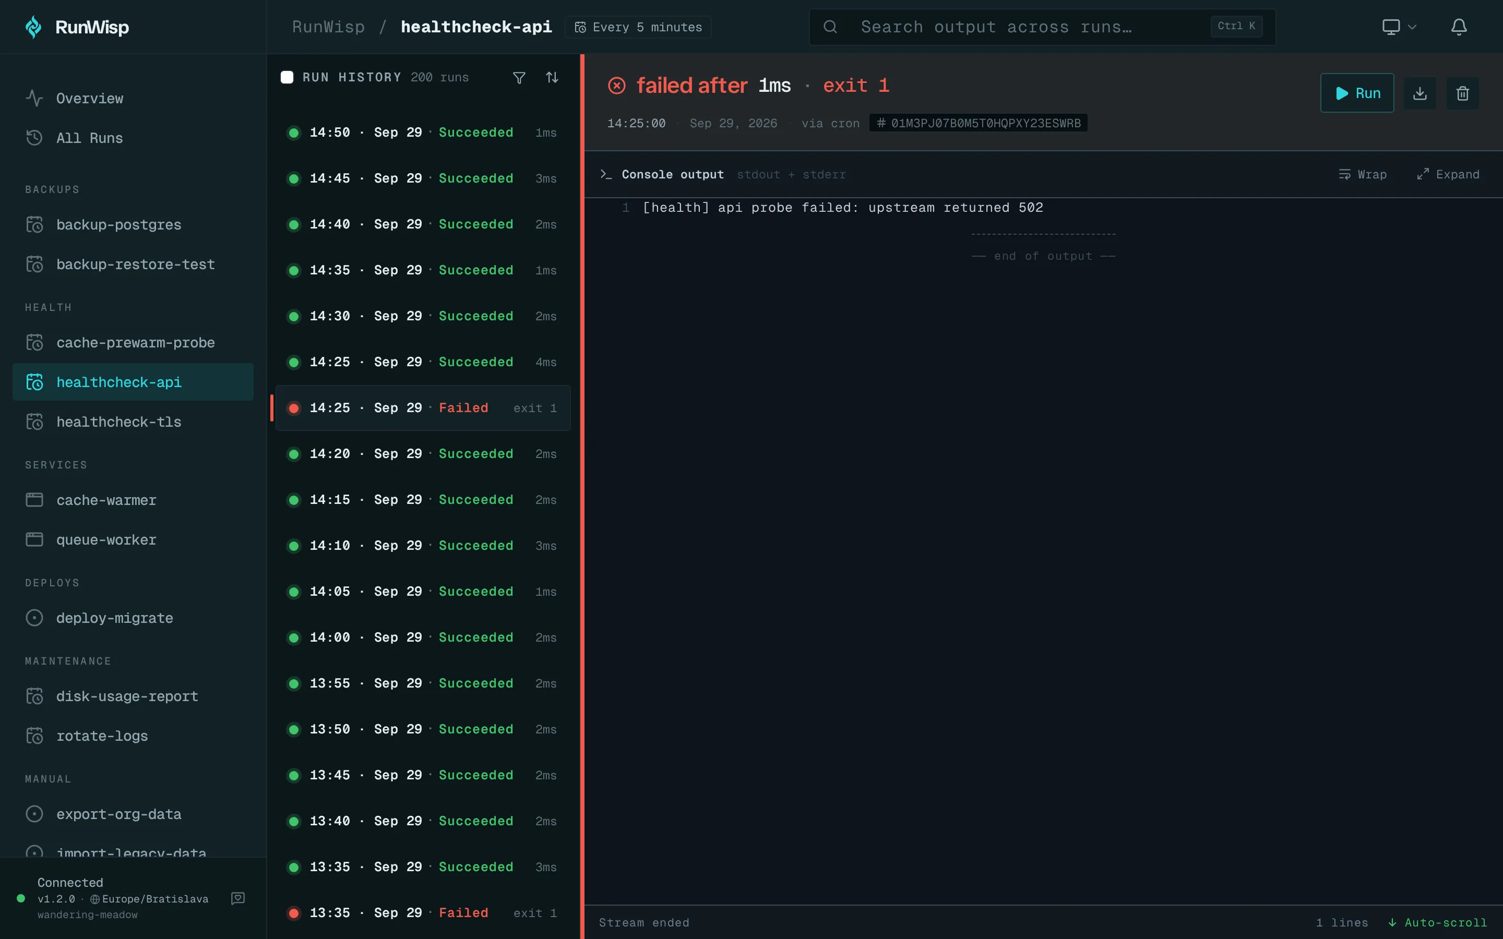The image size is (1503, 939).
Task: Expand the console output panel
Action: 1448,175
